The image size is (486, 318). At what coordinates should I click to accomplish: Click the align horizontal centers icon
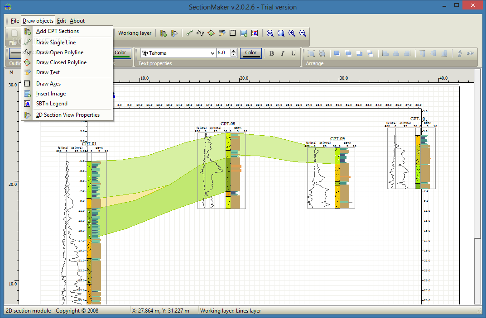[396, 53]
